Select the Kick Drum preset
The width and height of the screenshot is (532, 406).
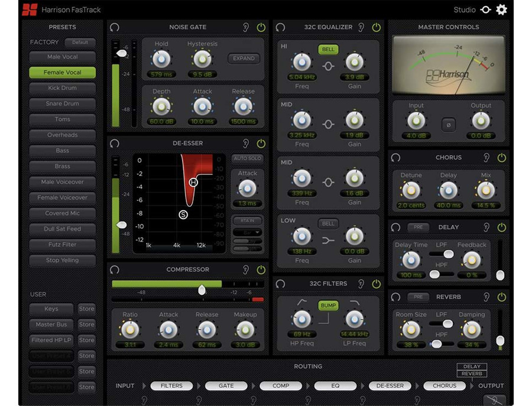tap(63, 88)
